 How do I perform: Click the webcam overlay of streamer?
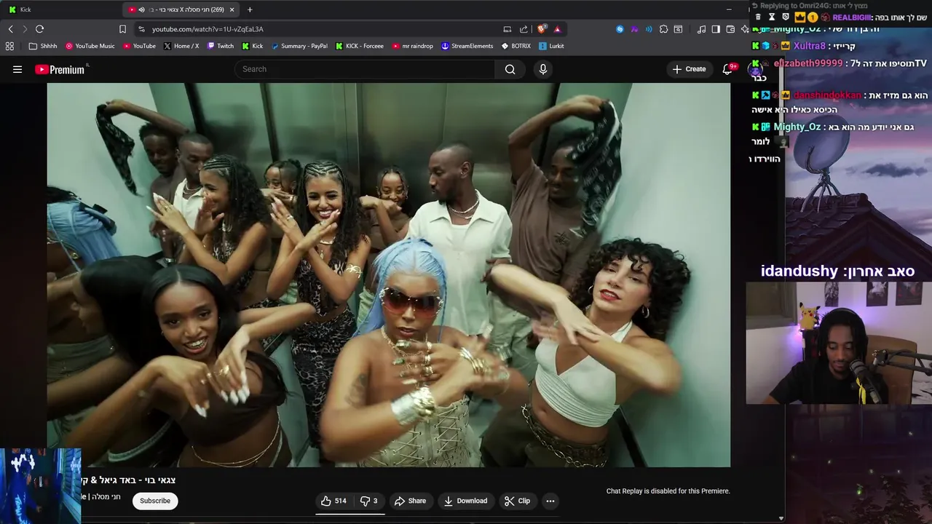coord(839,343)
